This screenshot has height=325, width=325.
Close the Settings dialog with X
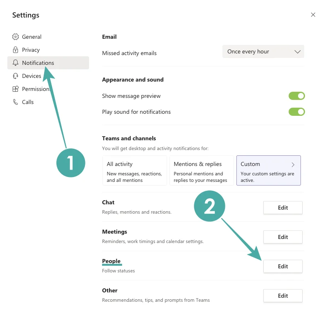[313, 15]
